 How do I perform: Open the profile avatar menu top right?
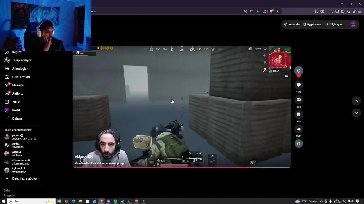353,24
